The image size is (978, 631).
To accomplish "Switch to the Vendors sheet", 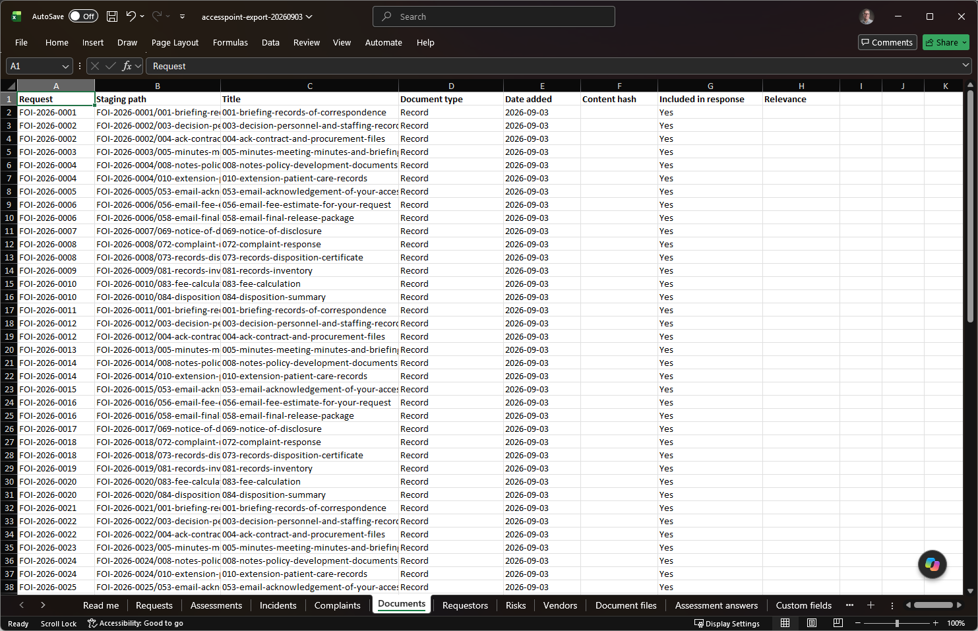I will tap(560, 605).
